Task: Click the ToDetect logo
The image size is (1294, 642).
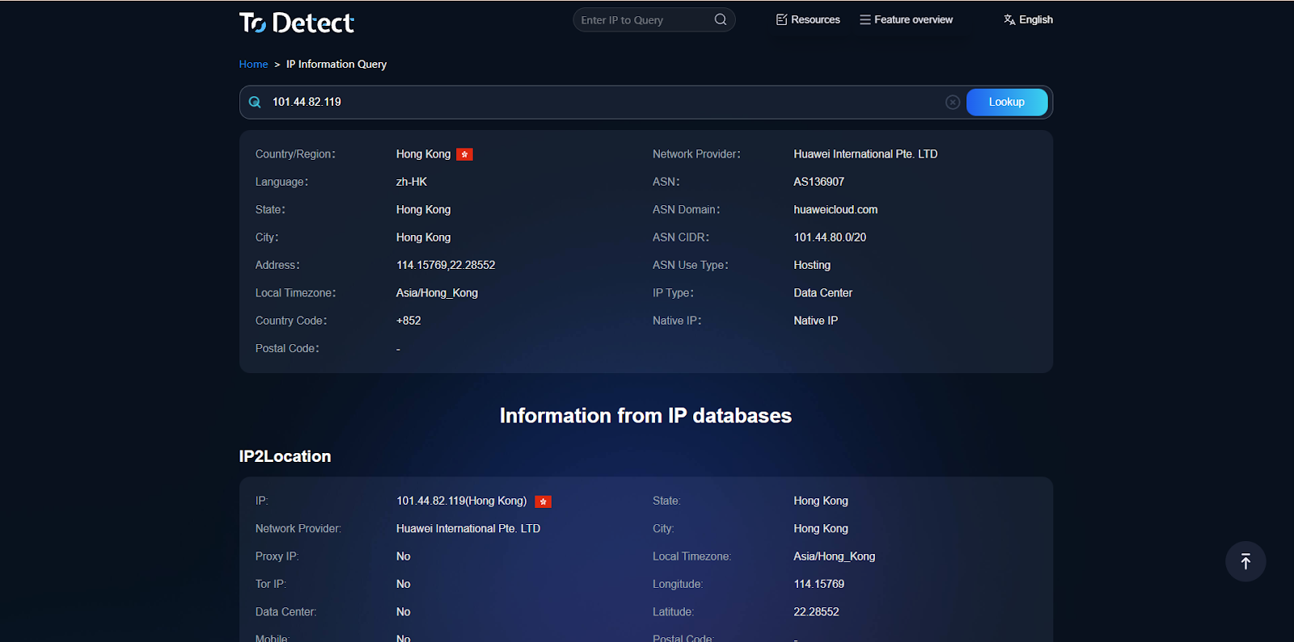Action: (296, 23)
